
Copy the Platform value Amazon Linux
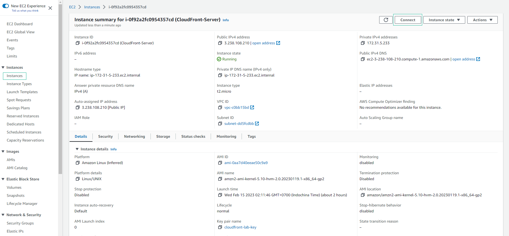click(78, 163)
